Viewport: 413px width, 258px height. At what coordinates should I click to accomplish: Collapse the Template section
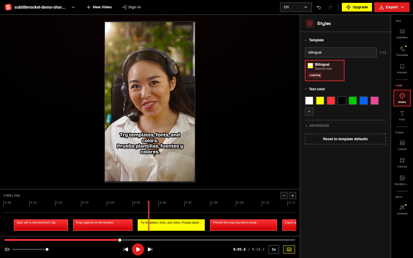point(314,40)
